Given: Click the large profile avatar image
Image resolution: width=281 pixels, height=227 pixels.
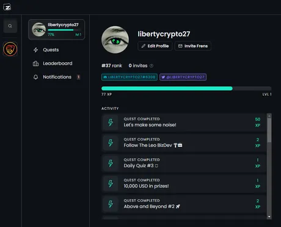Looking at the screenshot, I should coord(115,40).
